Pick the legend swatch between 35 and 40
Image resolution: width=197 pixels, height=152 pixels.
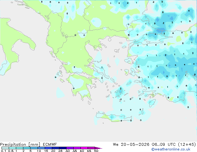click(x=77, y=148)
